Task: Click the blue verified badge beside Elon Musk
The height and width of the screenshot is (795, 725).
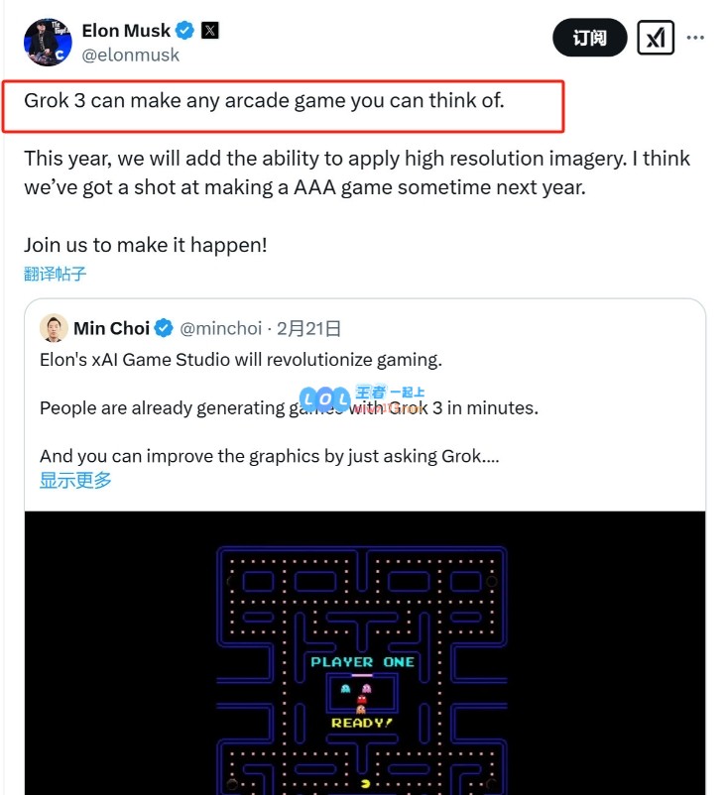Action: tap(185, 31)
